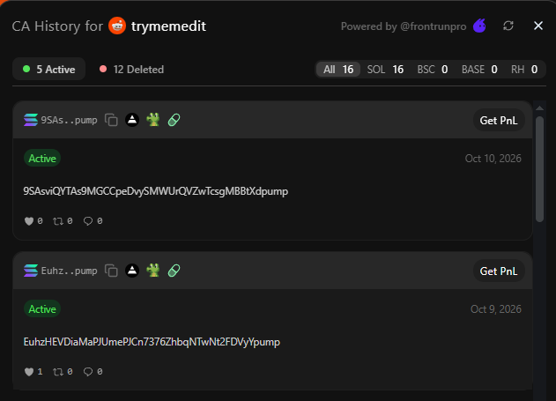Click Active badge on the 9SAs..pump card
The image size is (556, 401).
pyautogui.click(x=42, y=158)
